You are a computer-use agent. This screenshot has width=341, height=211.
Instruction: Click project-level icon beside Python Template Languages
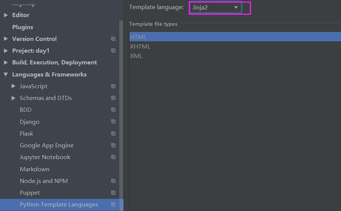coord(113,205)
